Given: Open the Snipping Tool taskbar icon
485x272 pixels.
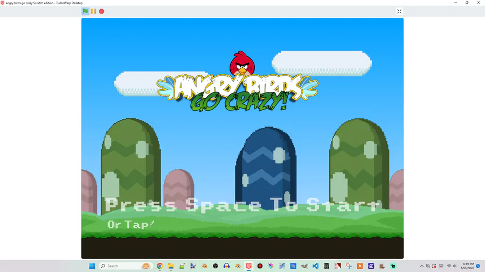Looking at the screenshot, I should pos(349,266).
